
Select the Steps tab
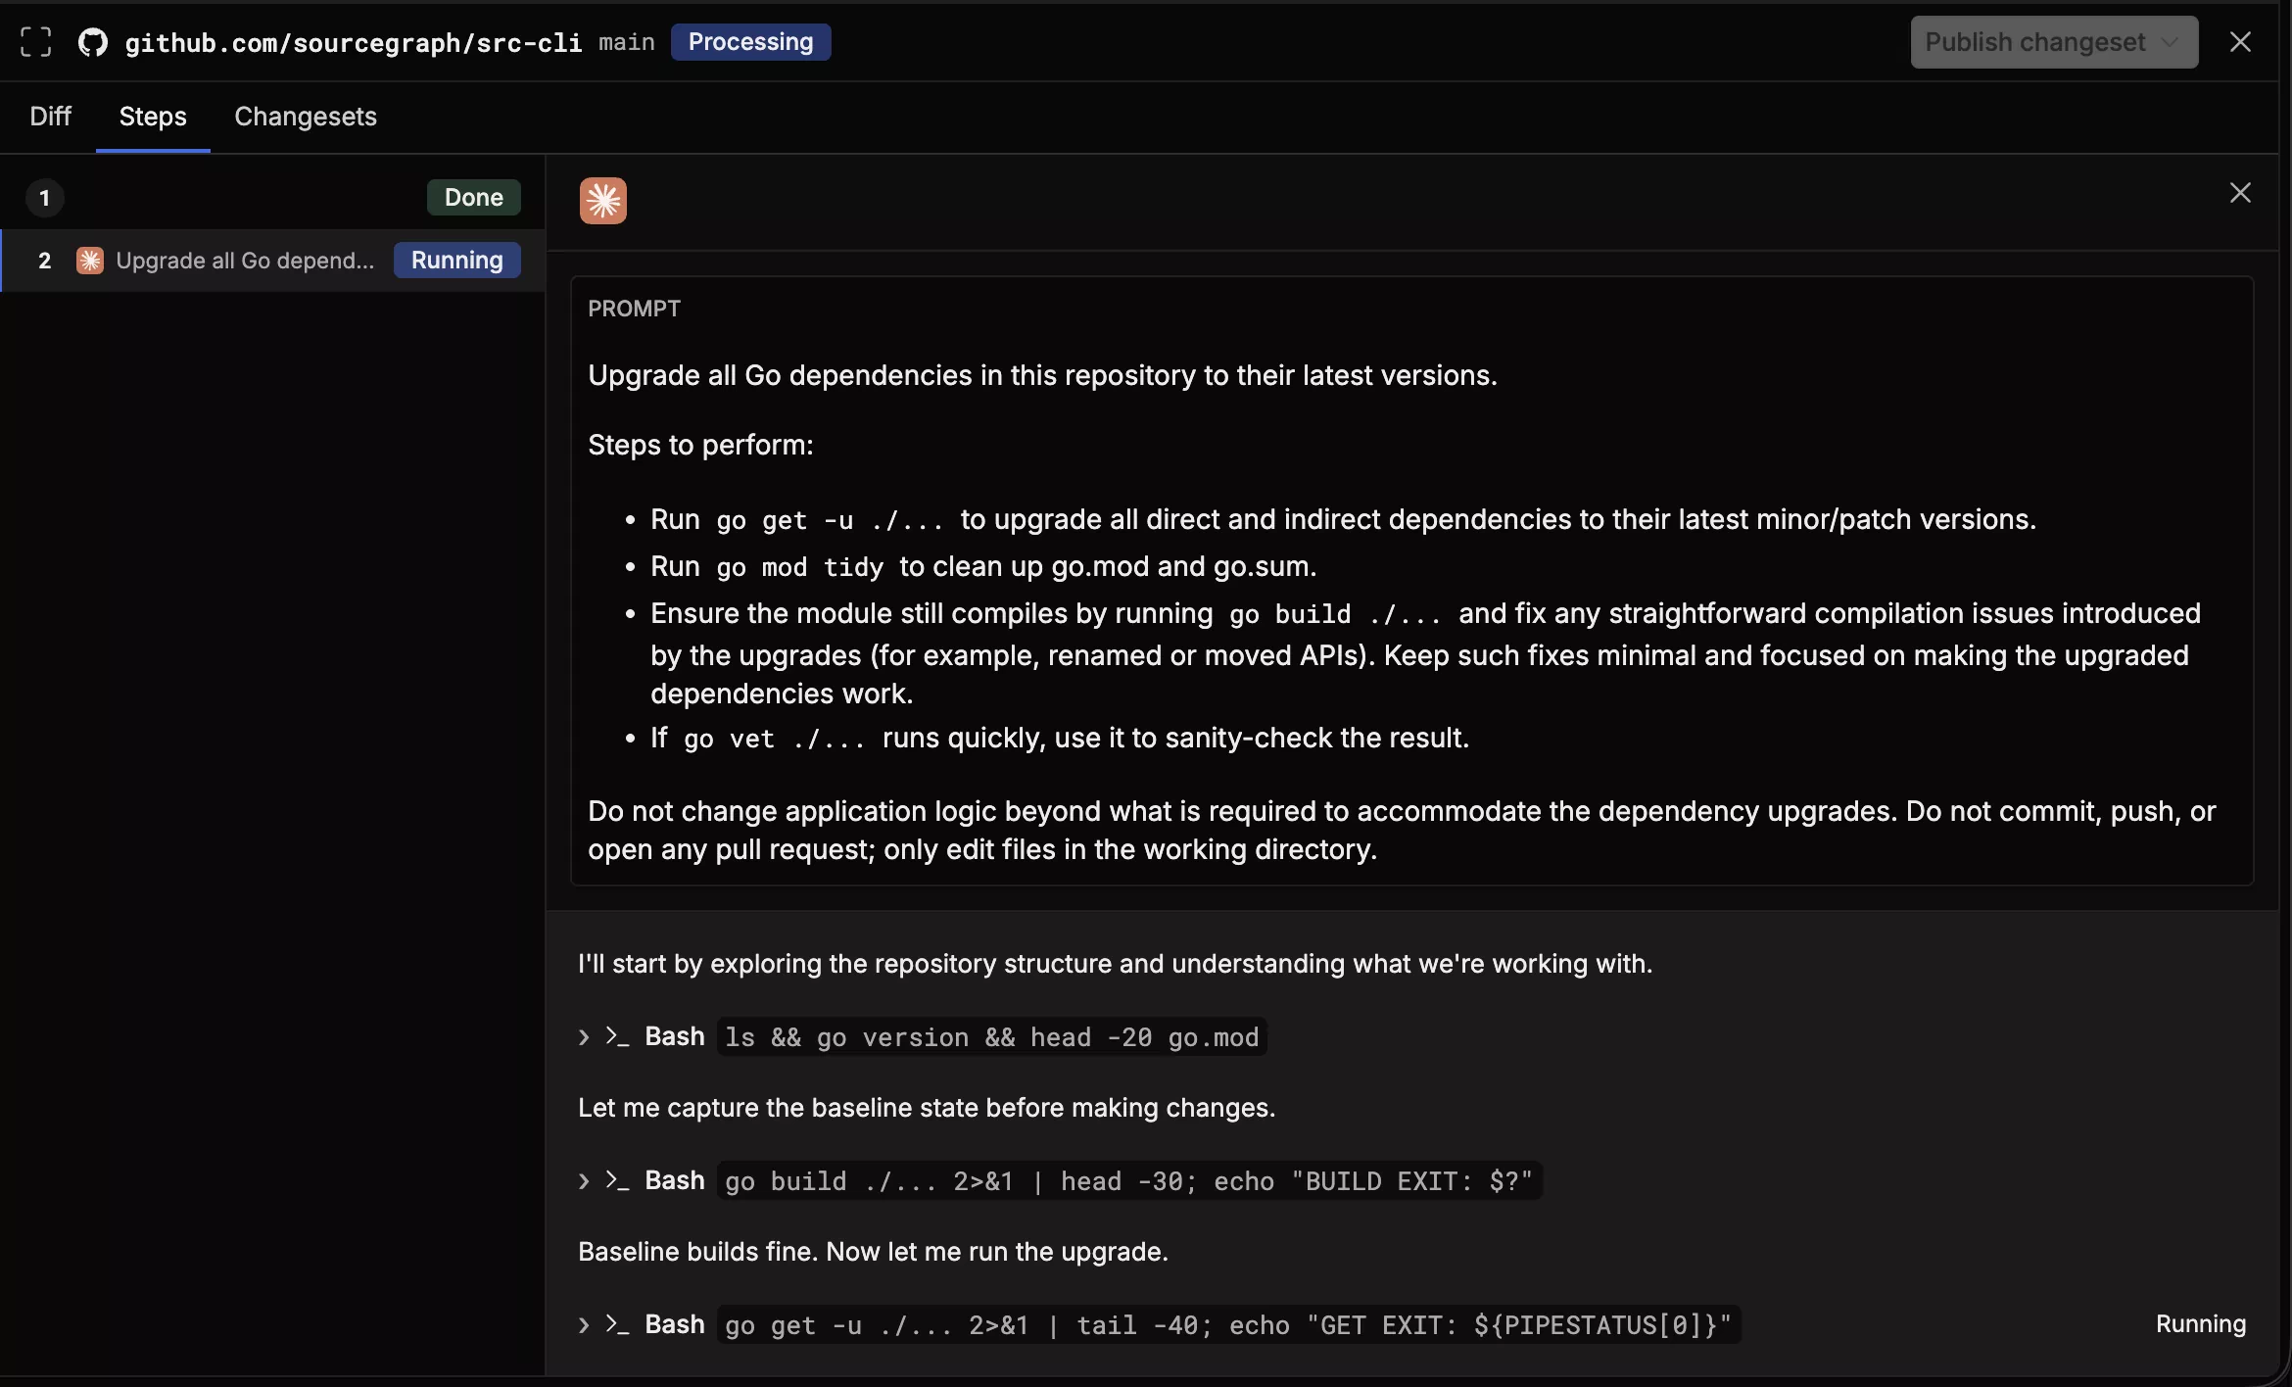153,117
